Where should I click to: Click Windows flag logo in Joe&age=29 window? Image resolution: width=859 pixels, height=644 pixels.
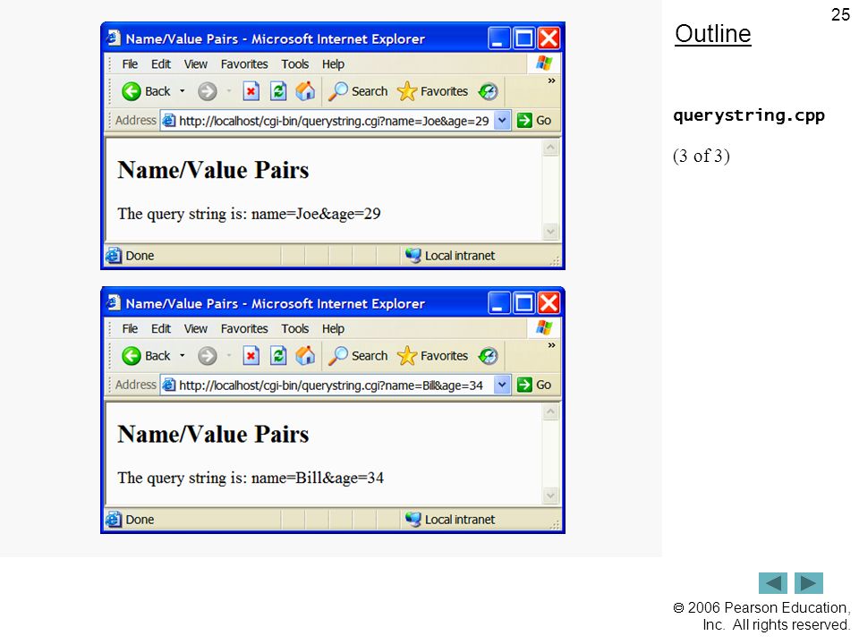544,63
